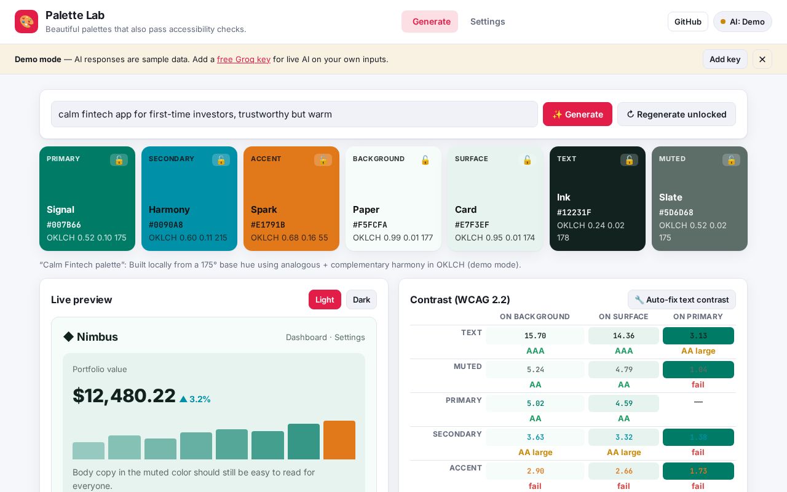Image resolution: width=787 pixels, height=492 pixels.
Task: Click the AI: Demo status button
Action: tap(743, 22)
